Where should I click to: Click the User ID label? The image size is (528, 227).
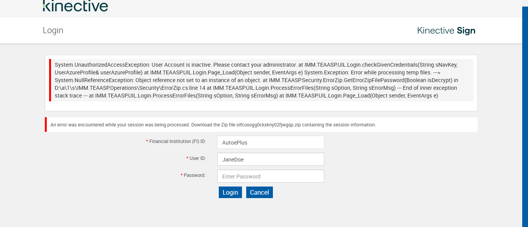(x=197, y=158)
